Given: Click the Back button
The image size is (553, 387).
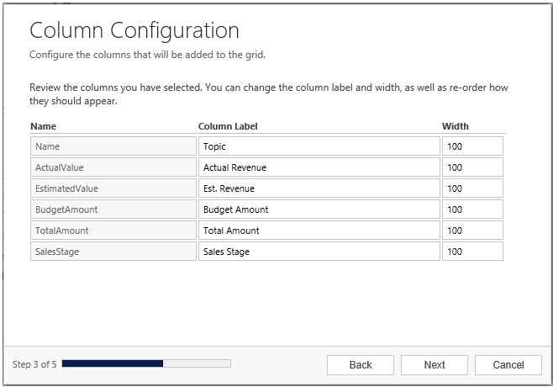Looking at the screenshot, I should (x=360, y=365).
